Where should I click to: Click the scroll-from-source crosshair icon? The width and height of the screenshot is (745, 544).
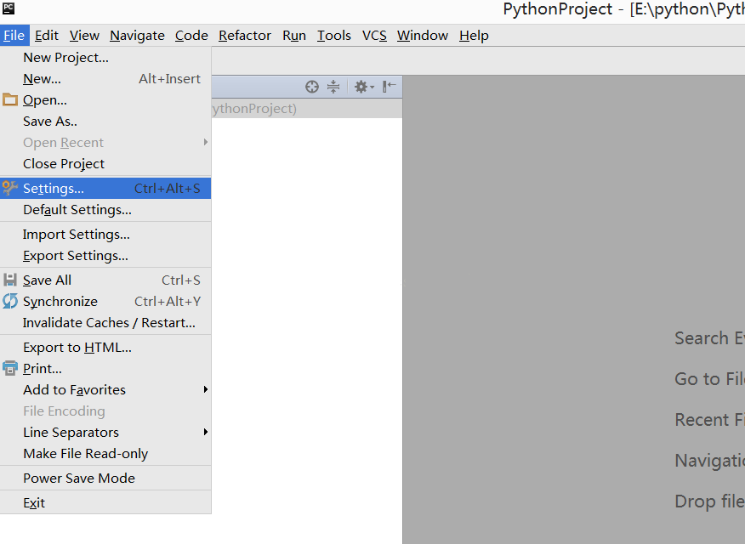click(311, 87)
